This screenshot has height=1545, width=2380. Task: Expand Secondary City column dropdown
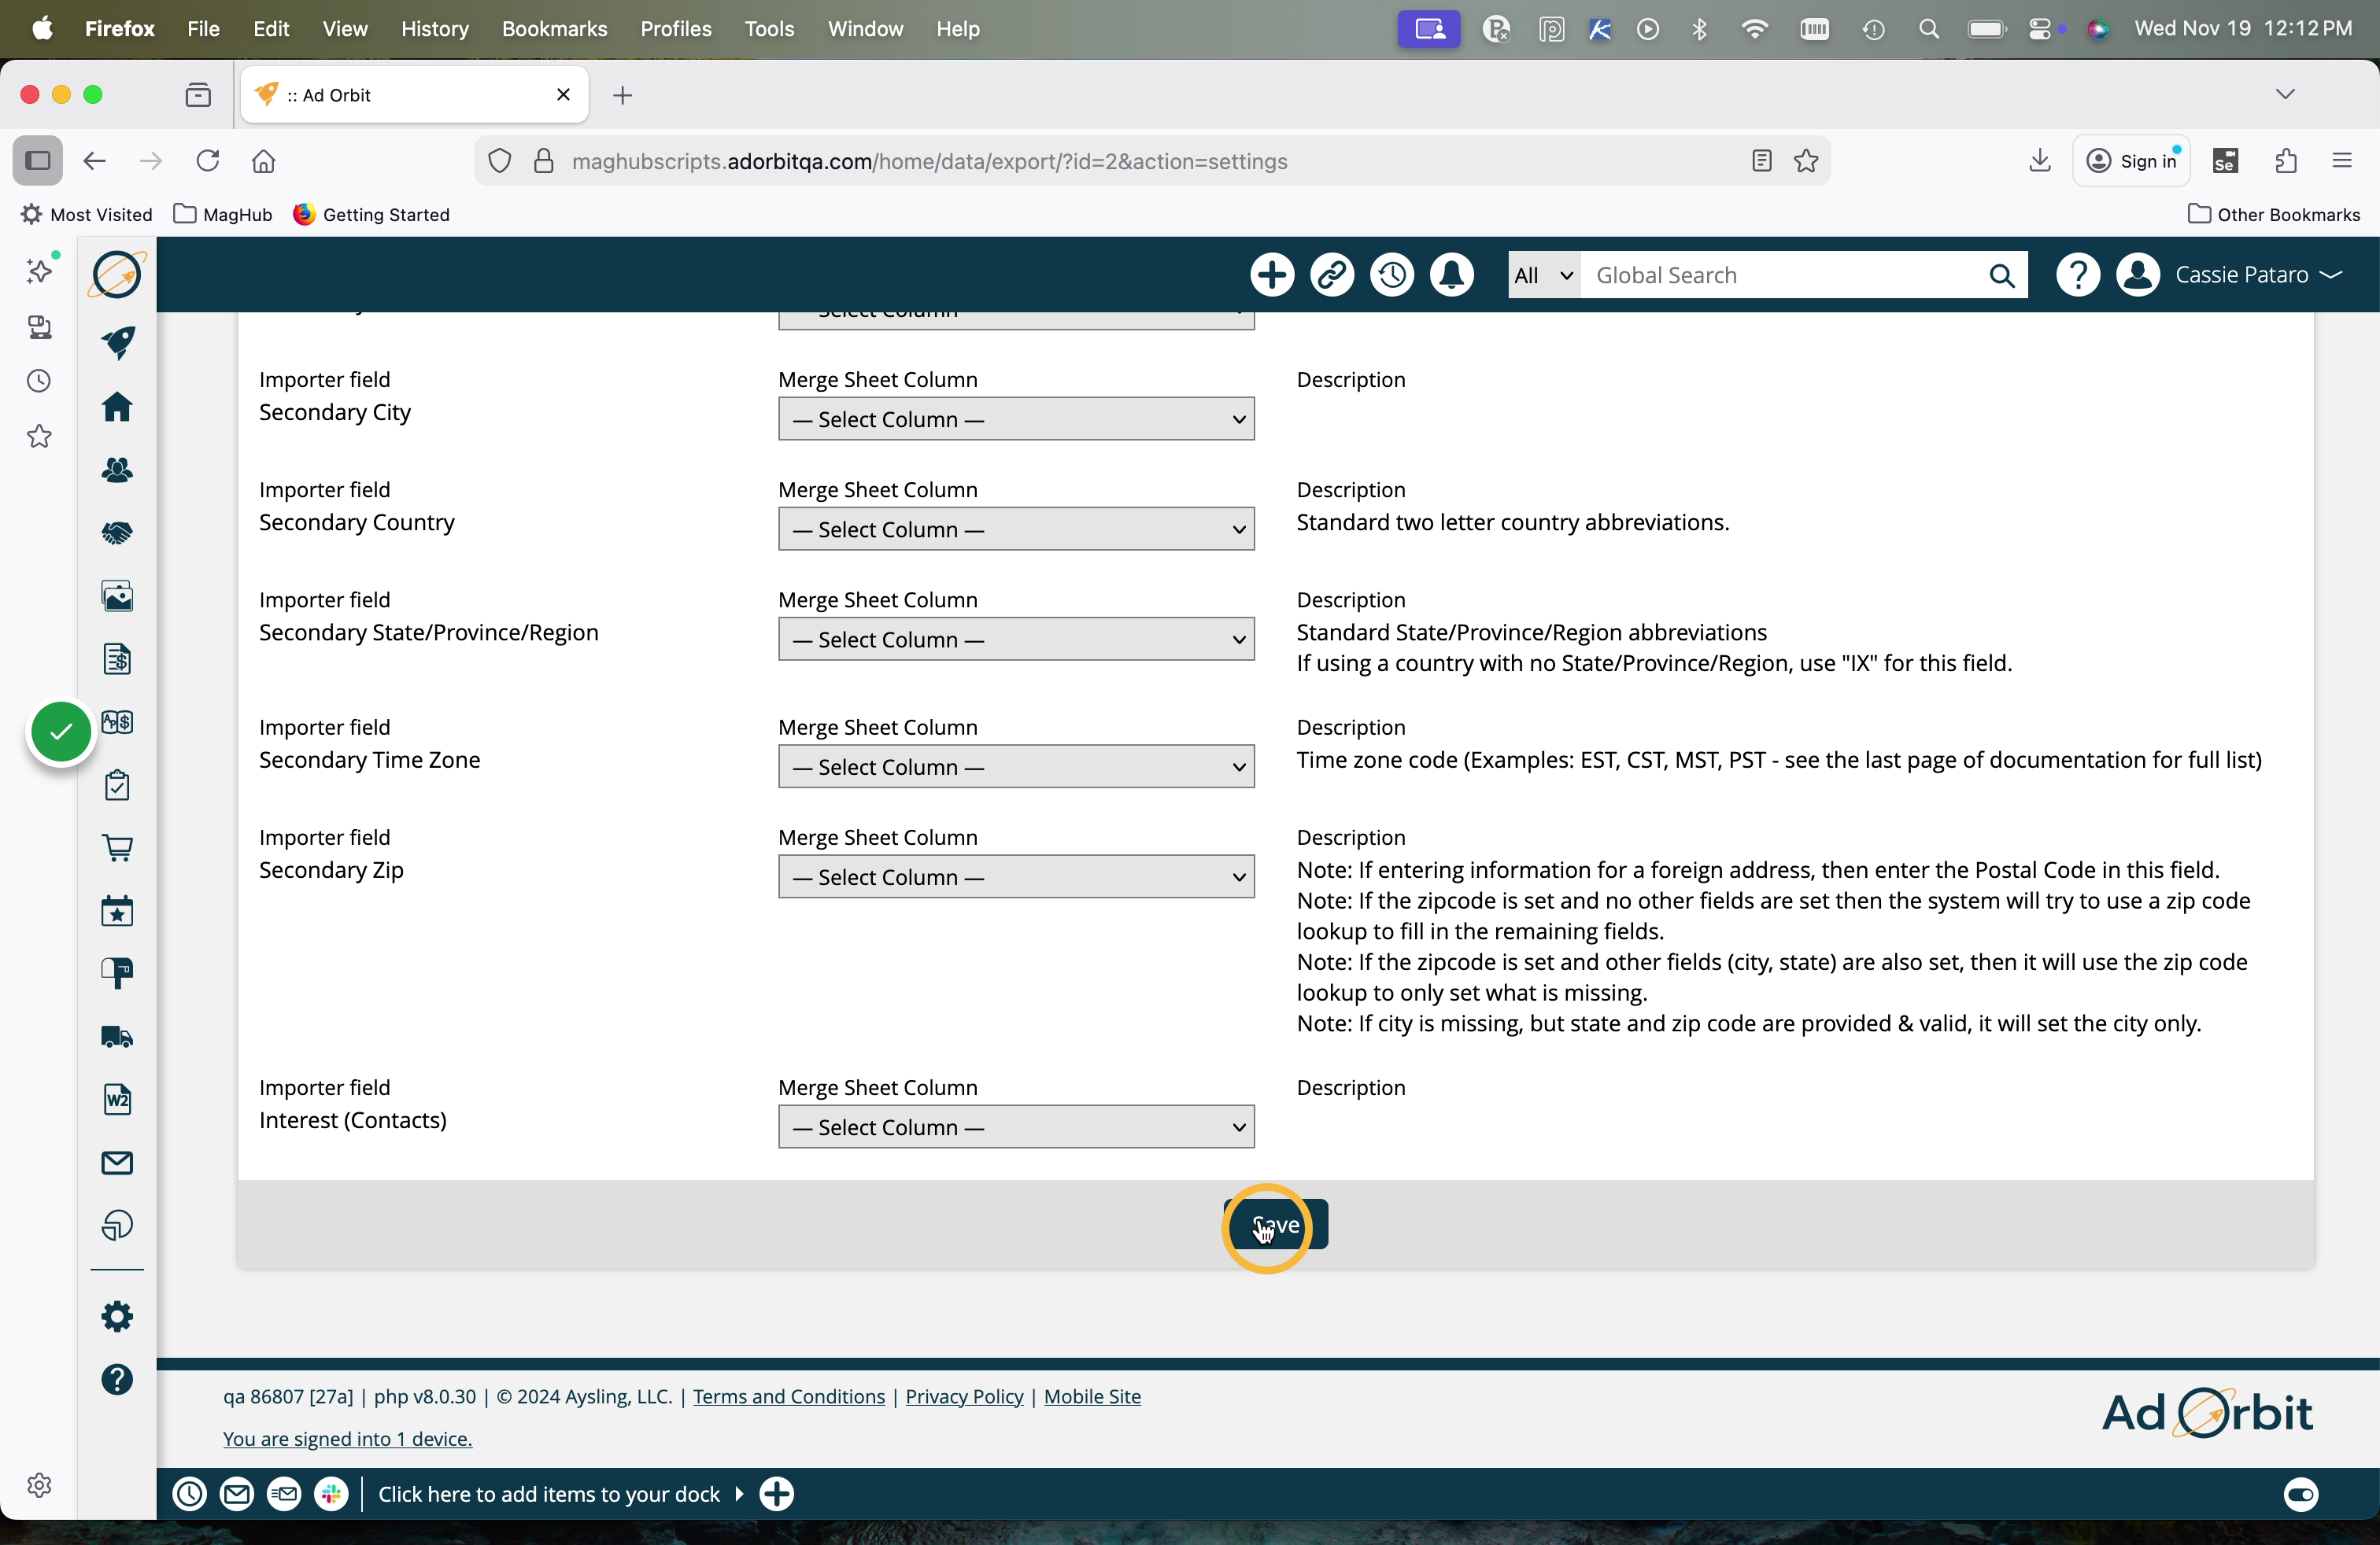(1016, 419)
